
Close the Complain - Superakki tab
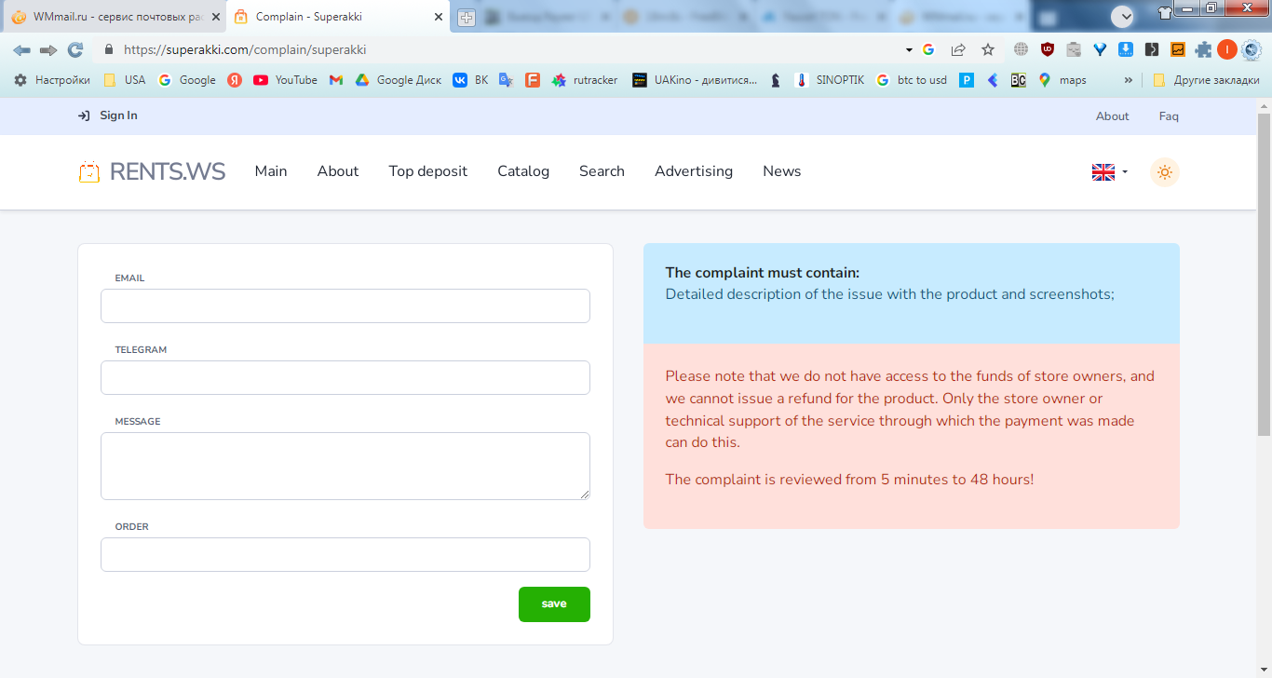(439, 17)
